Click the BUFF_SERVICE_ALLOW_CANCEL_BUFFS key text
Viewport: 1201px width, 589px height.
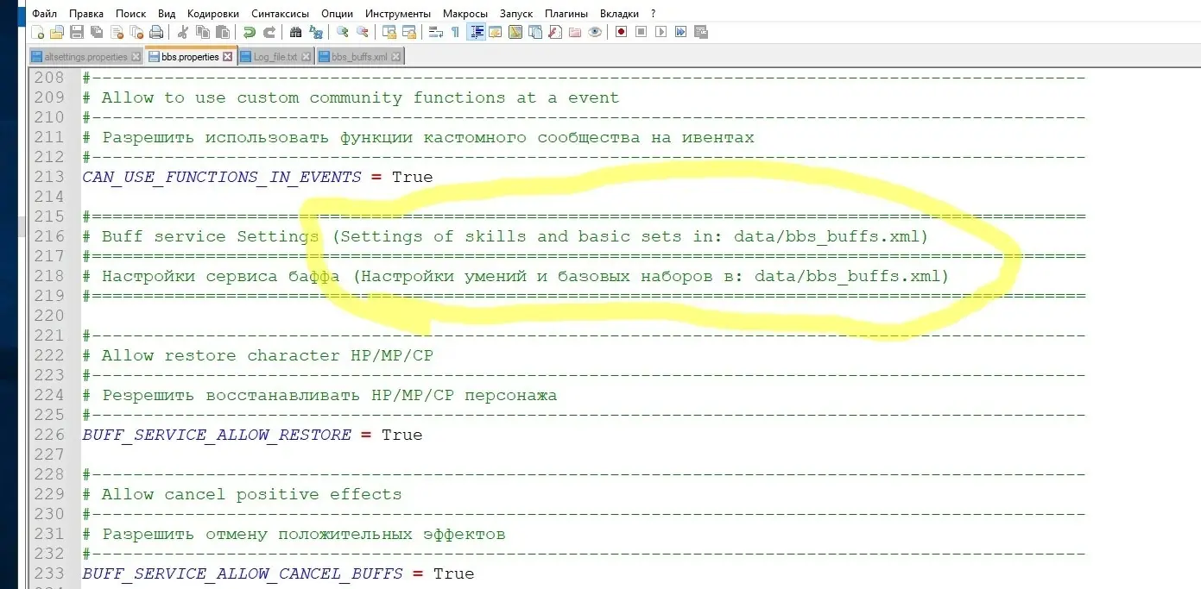click(243, 573)
